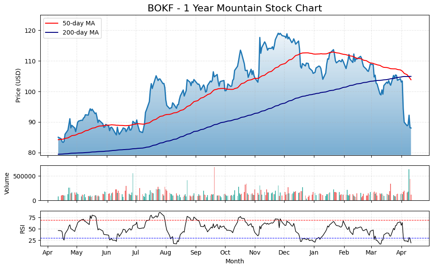Select the 120 price axis tick

(30, 31)
